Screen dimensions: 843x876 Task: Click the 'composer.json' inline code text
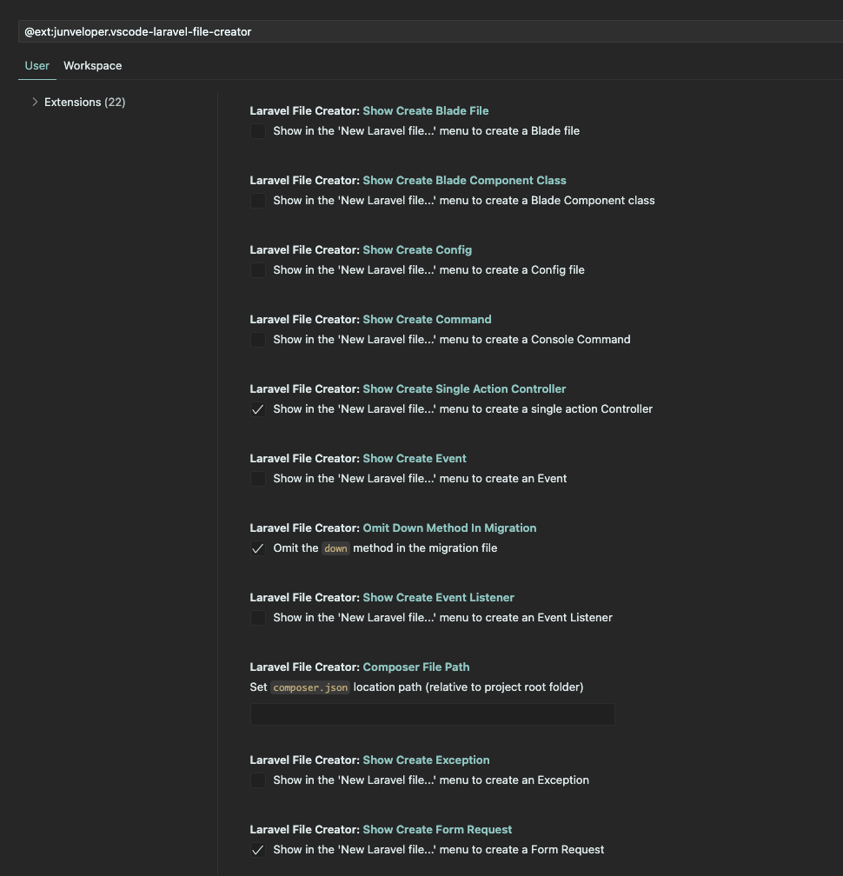click(310, 687)
